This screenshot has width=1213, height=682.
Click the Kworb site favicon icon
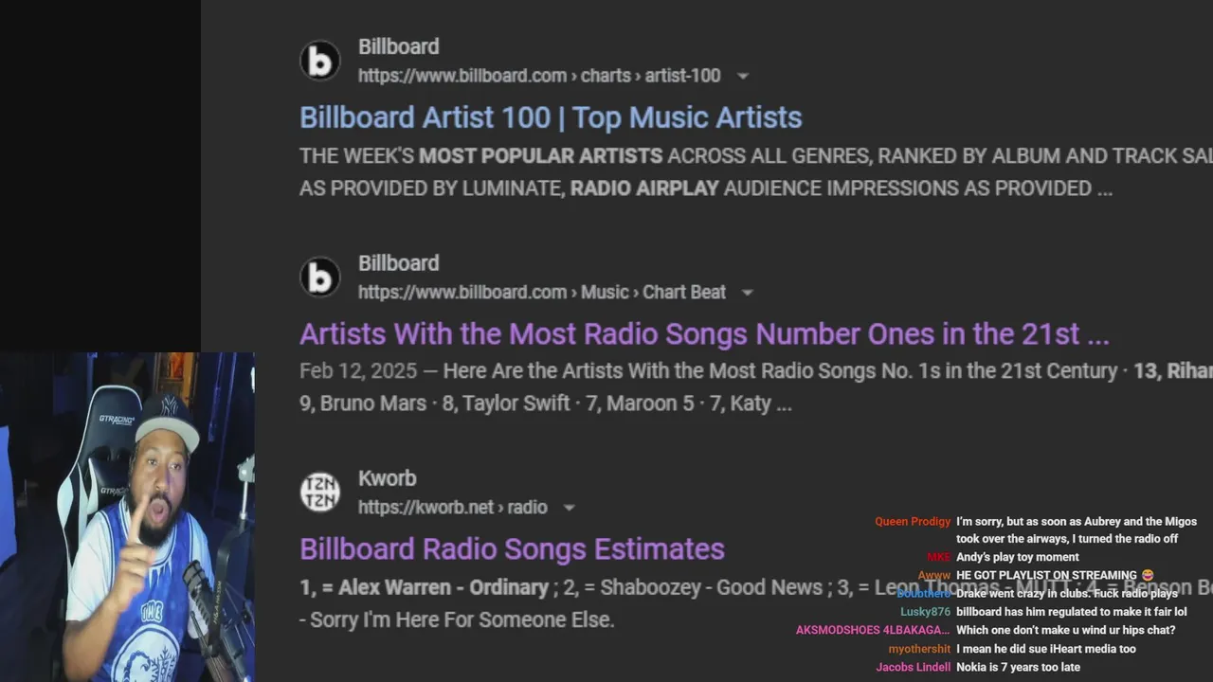point(320,493)
